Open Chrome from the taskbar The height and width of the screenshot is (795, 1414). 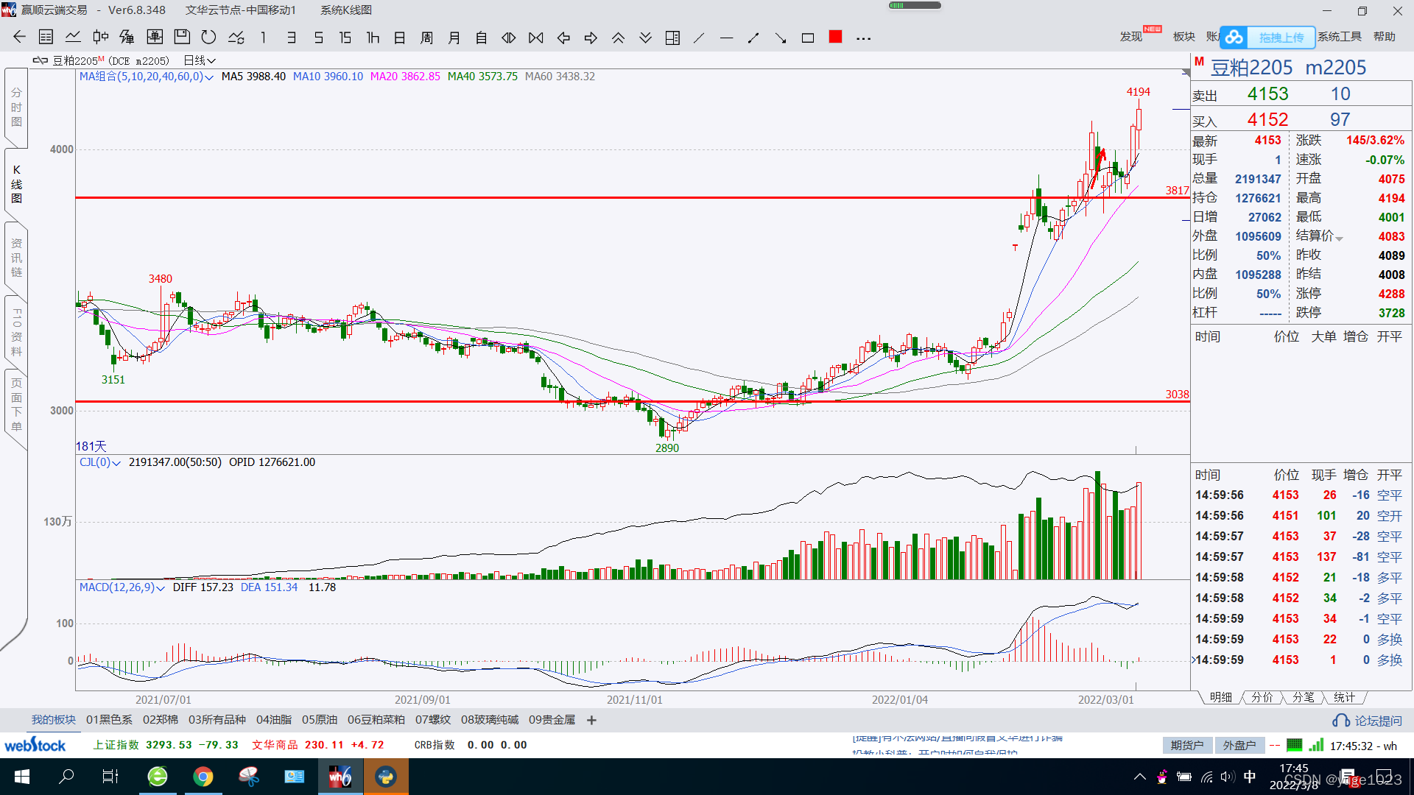point(203,777)
